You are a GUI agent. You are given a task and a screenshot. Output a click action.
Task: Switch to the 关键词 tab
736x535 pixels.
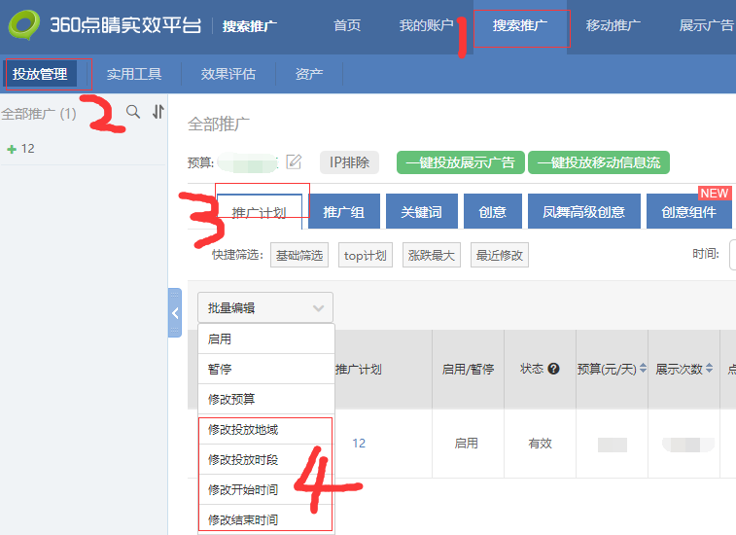pos(421,212)
